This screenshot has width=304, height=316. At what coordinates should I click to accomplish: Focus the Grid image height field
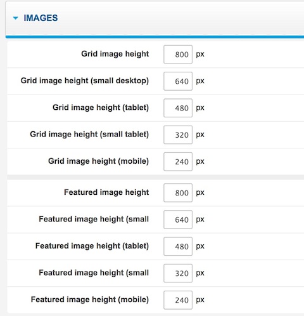click(178, 54)
